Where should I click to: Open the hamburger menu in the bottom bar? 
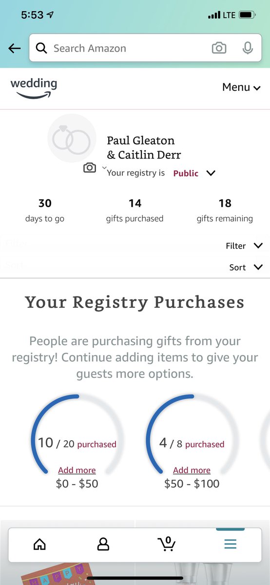[231, 544]
